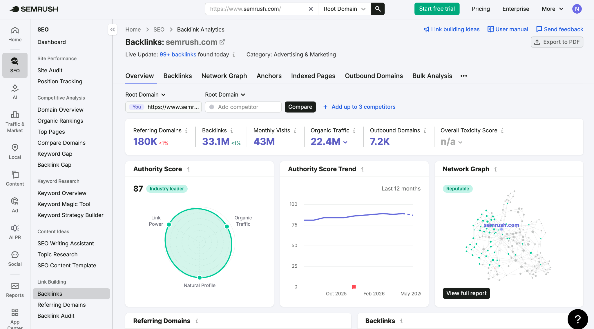Open Reports section in left rail
The image size is (594, 329).
15,290
